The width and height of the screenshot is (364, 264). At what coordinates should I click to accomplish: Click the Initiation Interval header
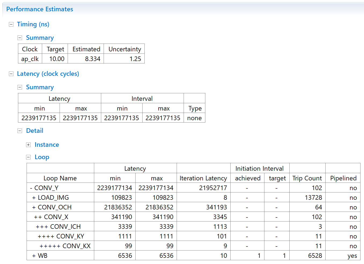pyautogui.click(x=260, y=168)
